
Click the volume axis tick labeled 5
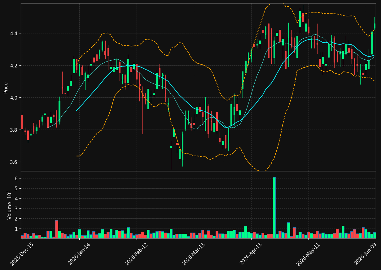(x=16, y=188)
